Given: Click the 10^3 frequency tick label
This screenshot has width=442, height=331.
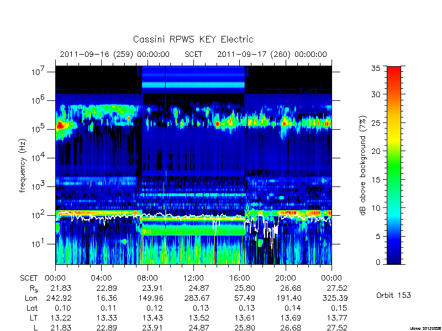Looking at the screenshot, I should pyautogui.click(x=39, y=186).
